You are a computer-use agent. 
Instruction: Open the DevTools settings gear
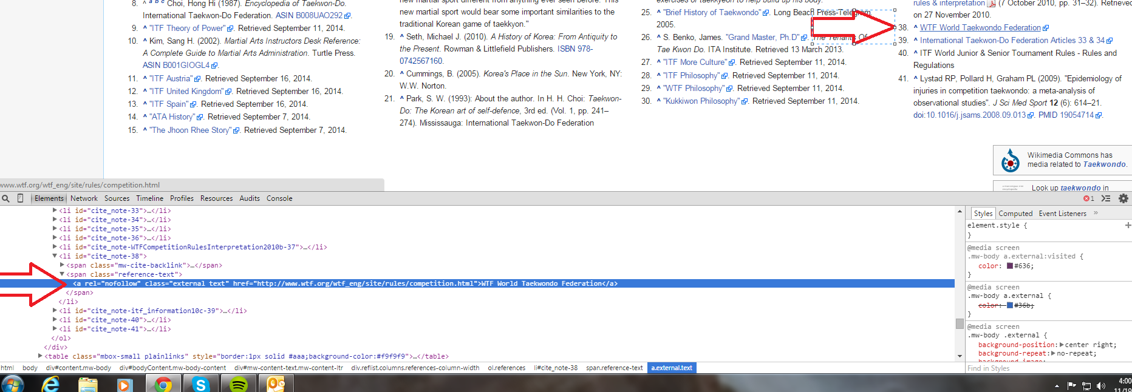pyautogui.click(x=1123, y=198)
